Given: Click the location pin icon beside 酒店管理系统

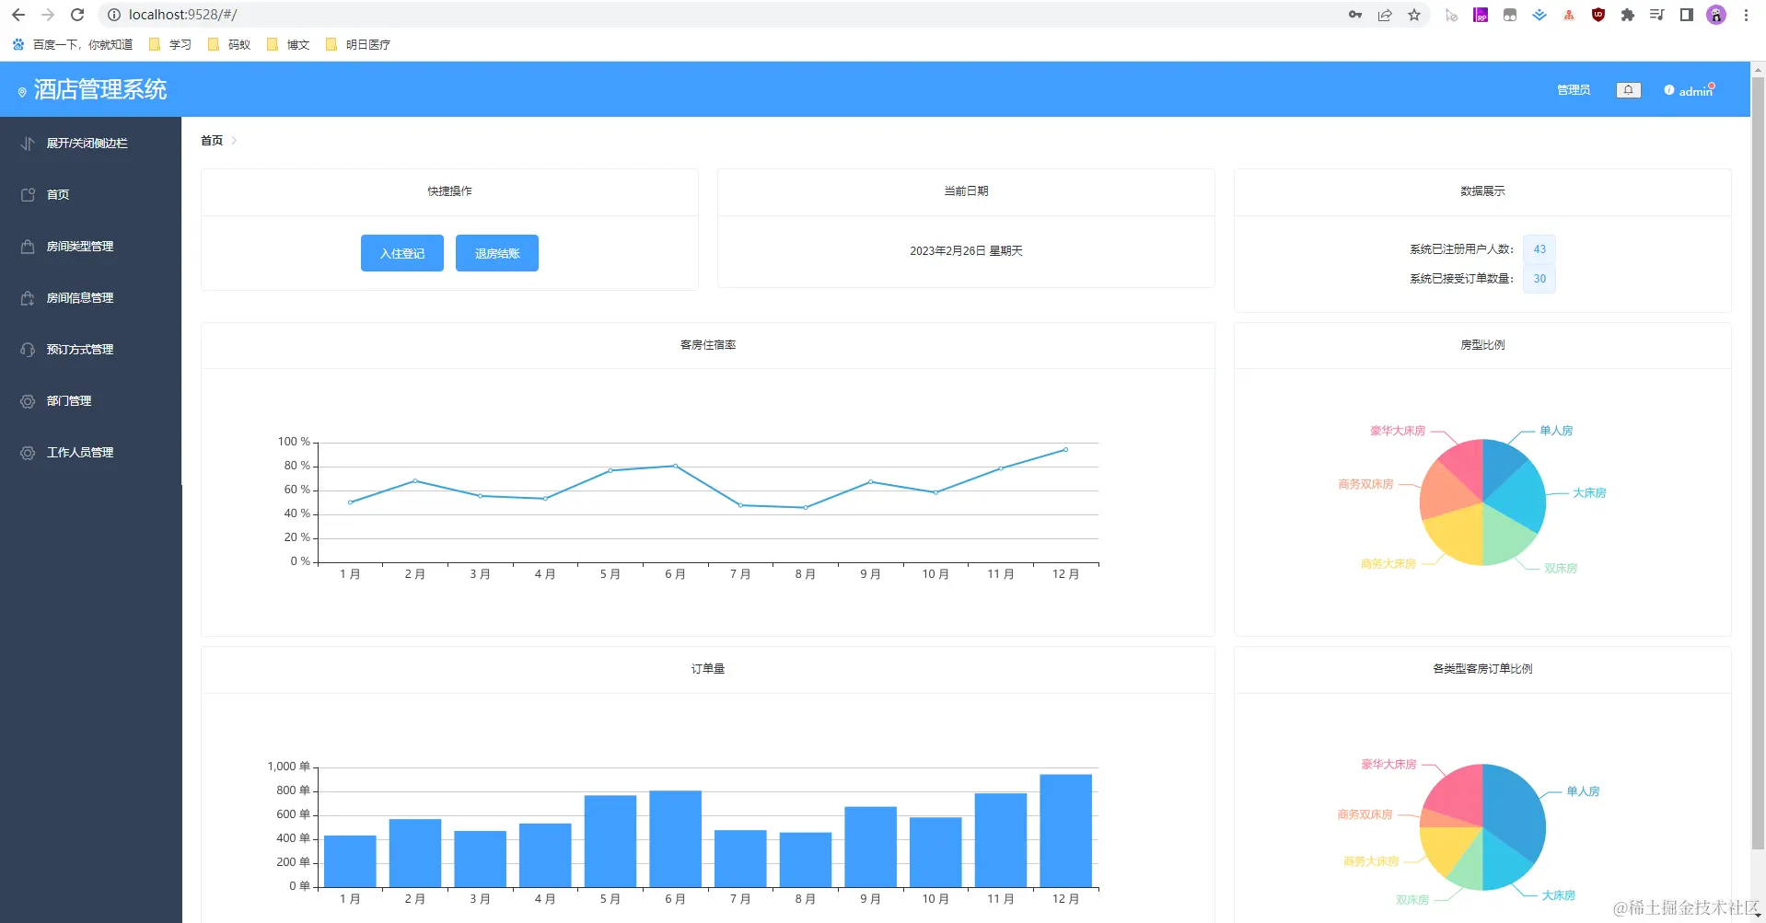Looking at the screenshot, I should click(22, 92).
